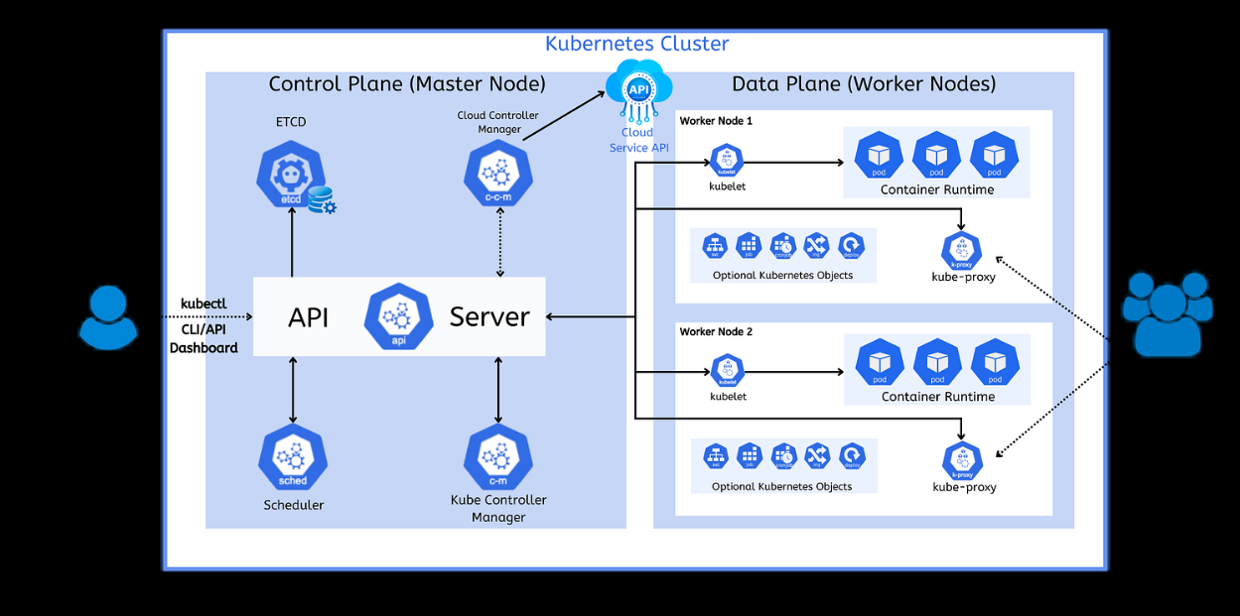1240x616 pixels.
Task: Click the Kube Controller Manager c-m icon
Action: click(x=498, y=457)
